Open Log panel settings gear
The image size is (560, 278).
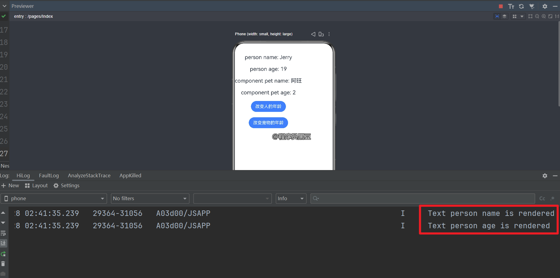545,175
